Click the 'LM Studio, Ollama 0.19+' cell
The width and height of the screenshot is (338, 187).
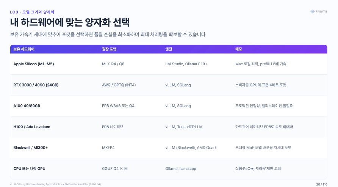pos(186,64)
